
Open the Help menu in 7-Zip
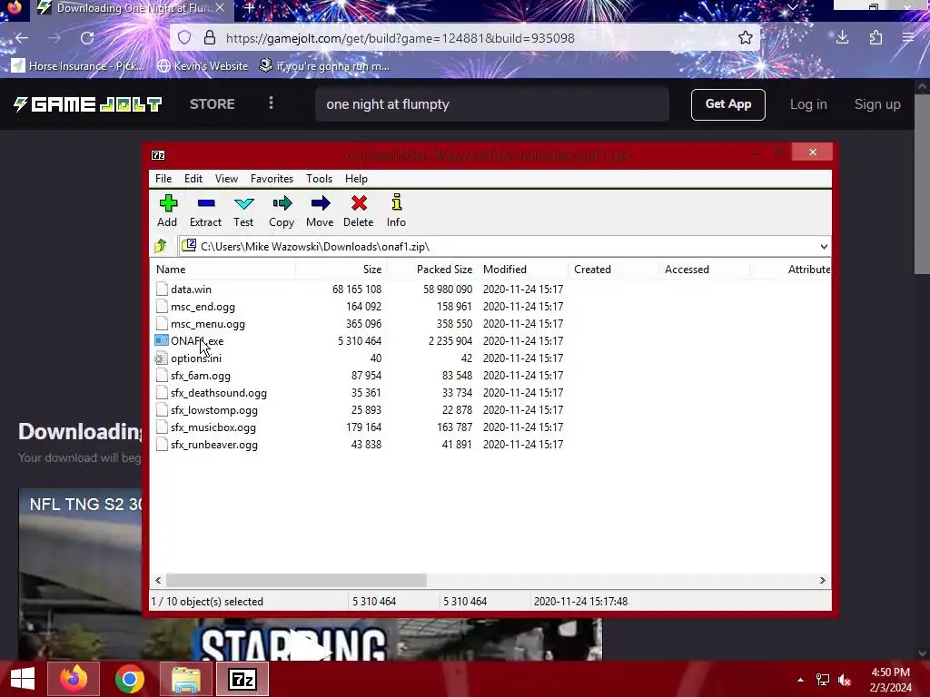point(356,179)
